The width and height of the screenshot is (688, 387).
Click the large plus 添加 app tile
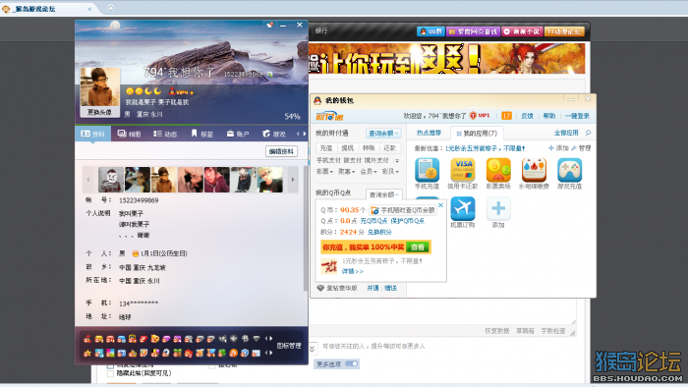[x=498, y=208]
